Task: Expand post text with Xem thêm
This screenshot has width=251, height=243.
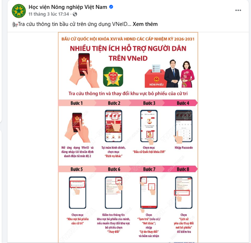Action: click(145, 24)
